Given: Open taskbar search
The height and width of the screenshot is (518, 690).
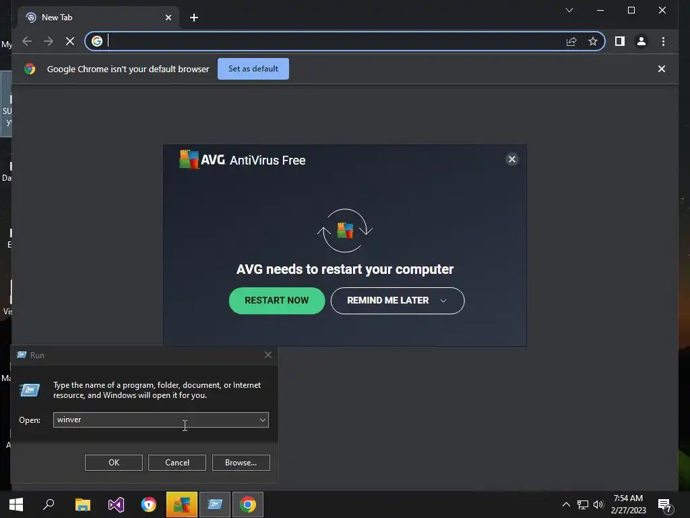Looking at the screenshot, I should tap(49, 505).
